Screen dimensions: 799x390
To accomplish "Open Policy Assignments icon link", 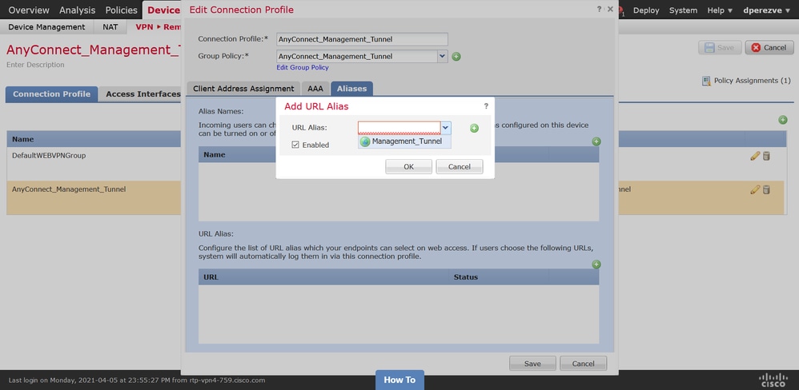I will 706,81.
